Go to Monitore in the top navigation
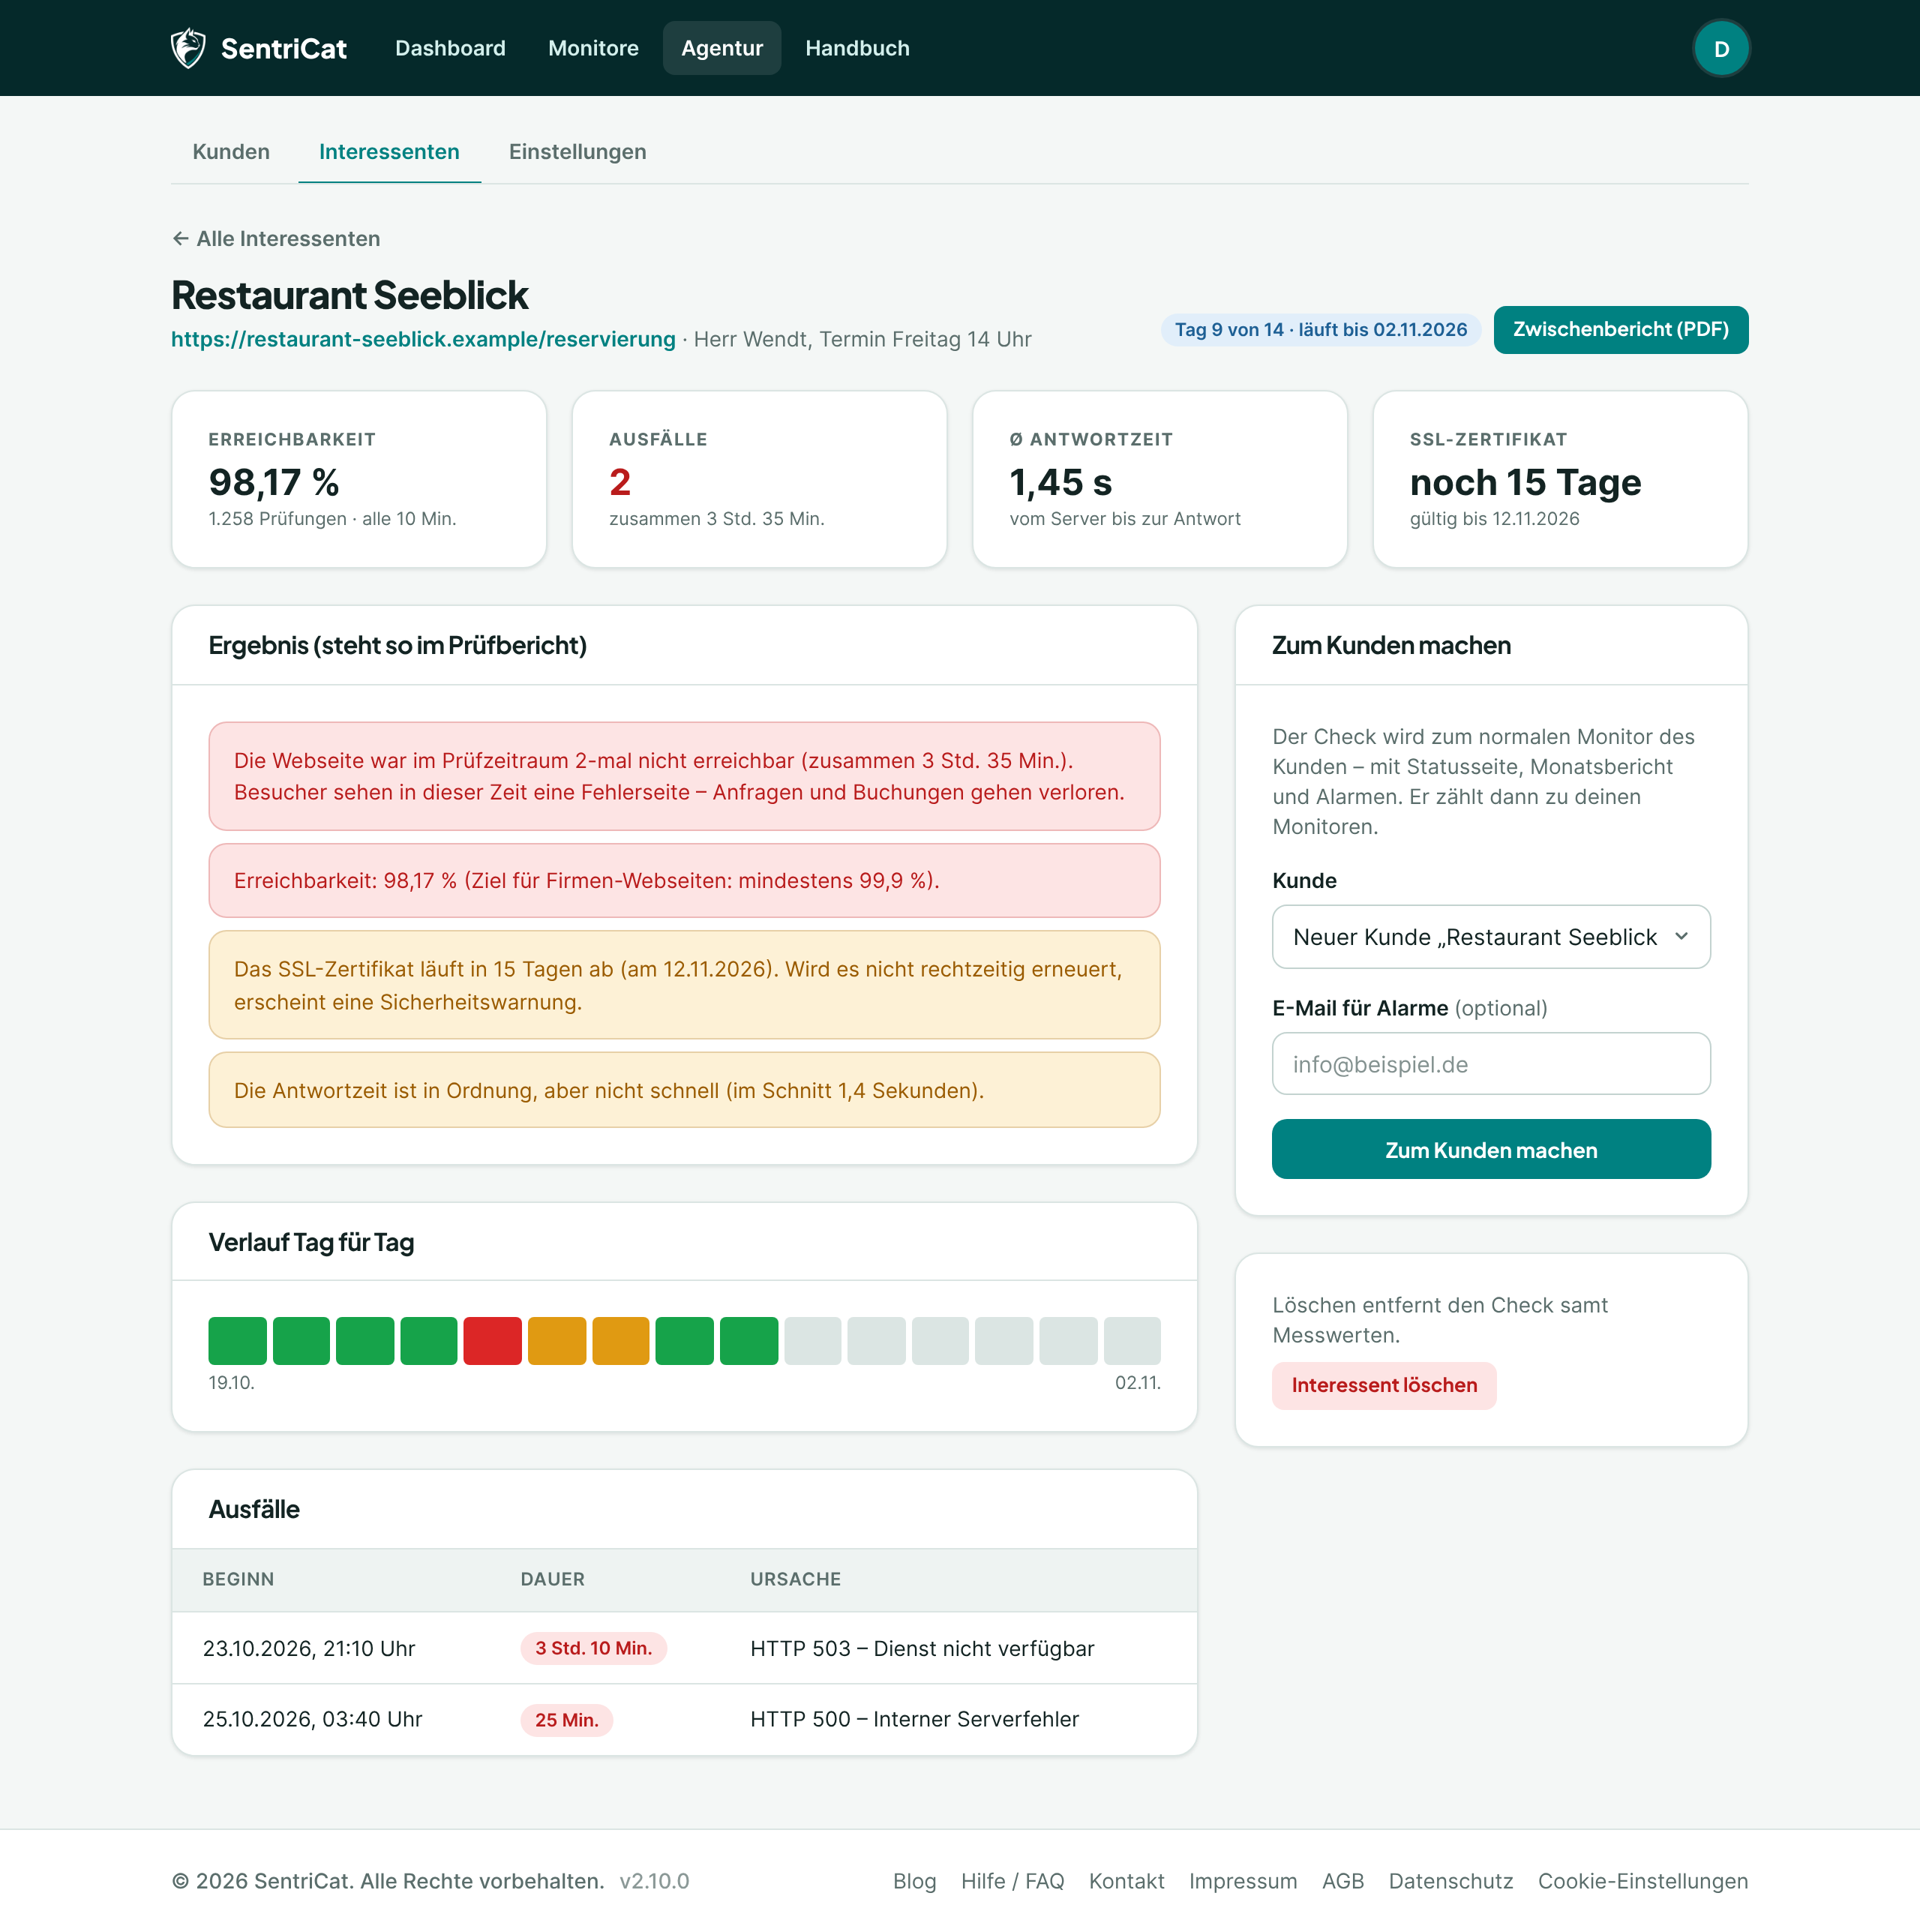 [x=593, y=48]
